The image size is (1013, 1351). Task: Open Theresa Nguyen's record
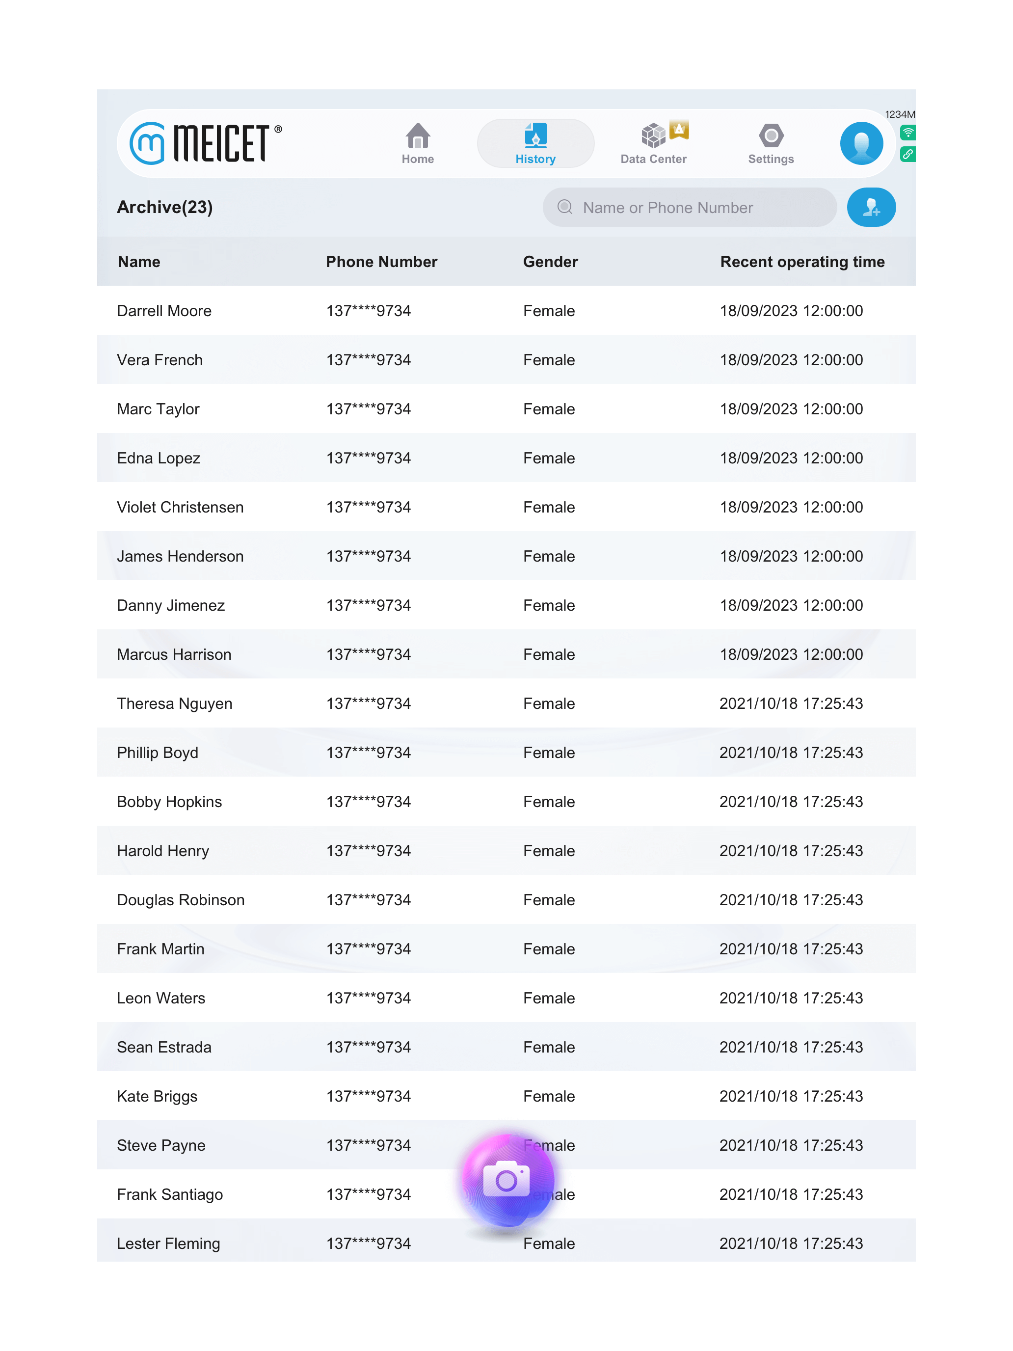click(506, 703)
